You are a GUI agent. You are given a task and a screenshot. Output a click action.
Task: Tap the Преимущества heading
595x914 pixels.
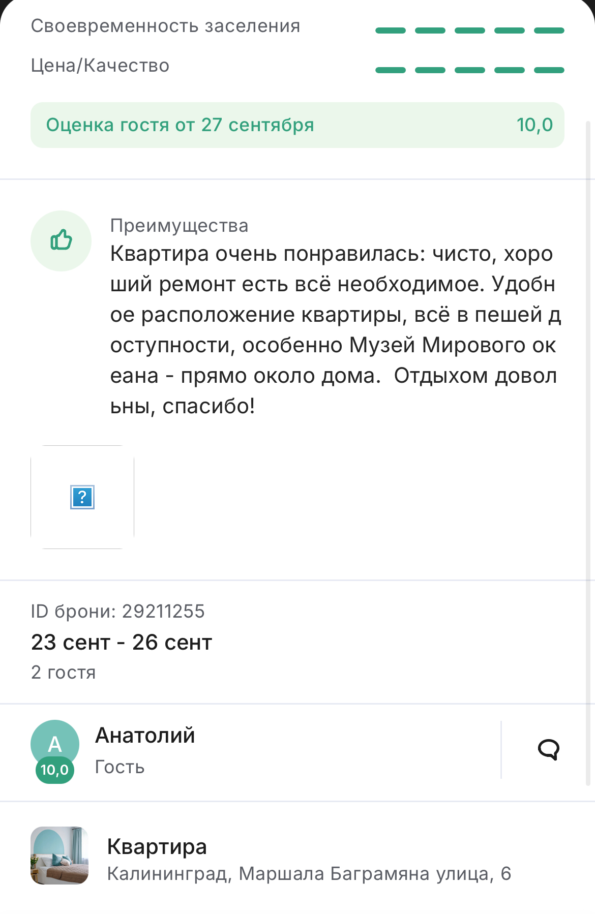179,226
